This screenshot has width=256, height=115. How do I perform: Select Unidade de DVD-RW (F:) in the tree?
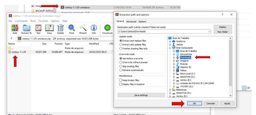[x=197, y=83]
